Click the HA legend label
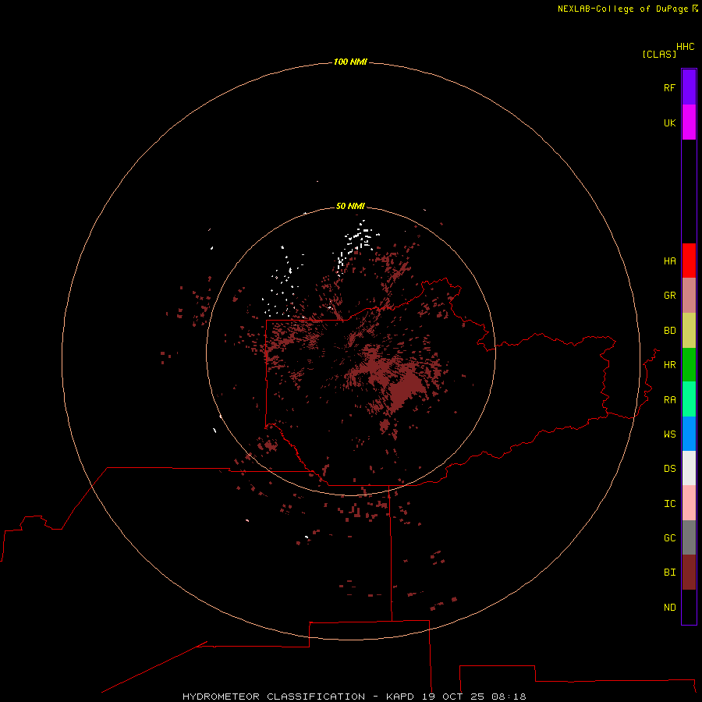Image resolution: width=702 pixels, height=702 pixels. [x=669, y=261]
